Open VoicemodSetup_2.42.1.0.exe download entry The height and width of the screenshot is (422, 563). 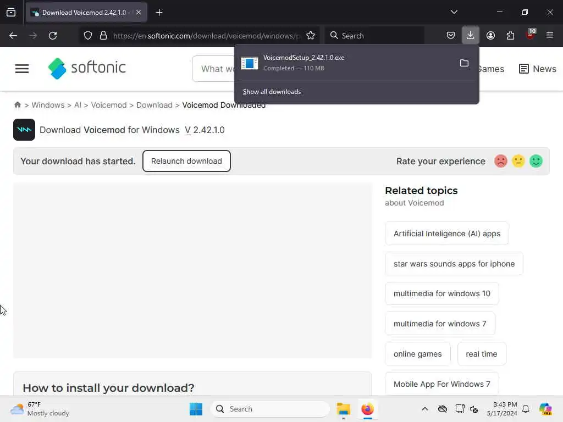(345, 63)
